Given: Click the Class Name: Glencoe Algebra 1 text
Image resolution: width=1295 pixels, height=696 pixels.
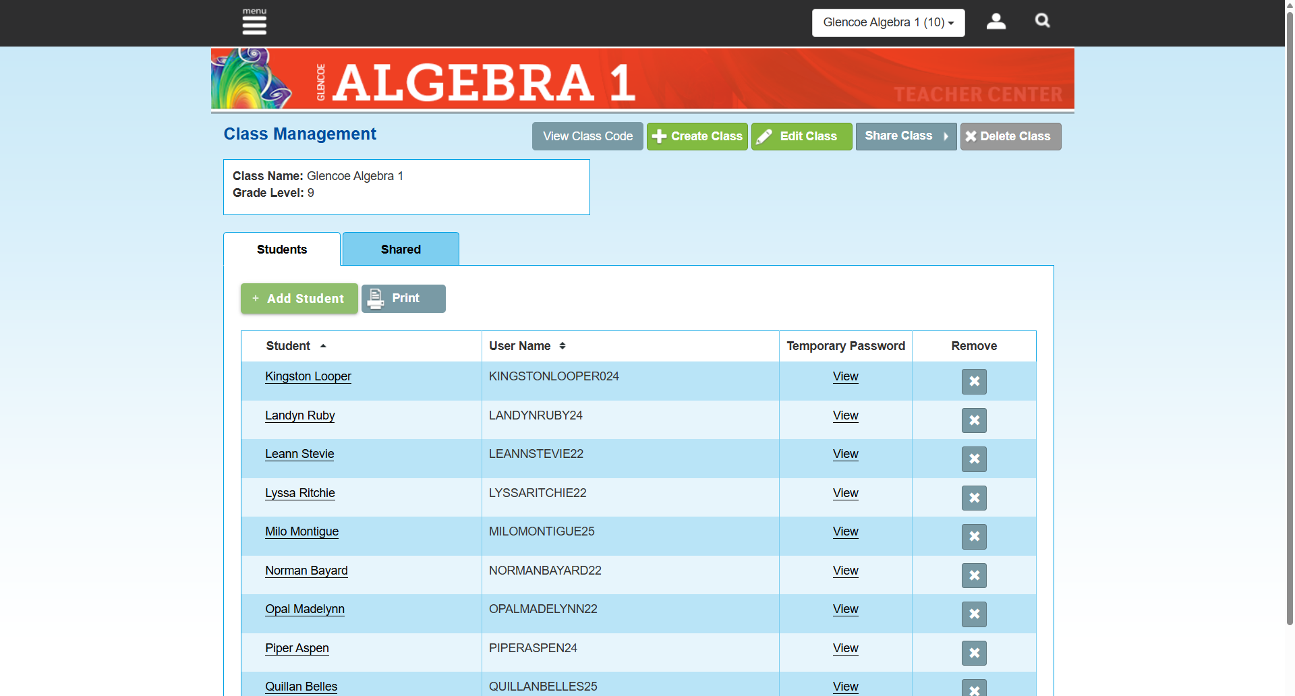Looking at the screenshot, I should [318, 176].
